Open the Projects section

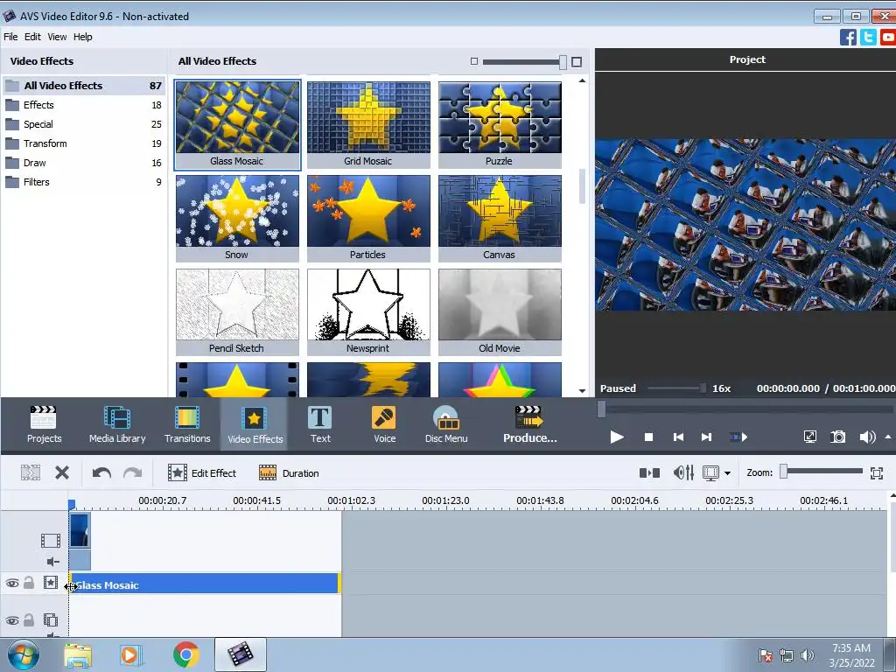click(x=44, y=424)
